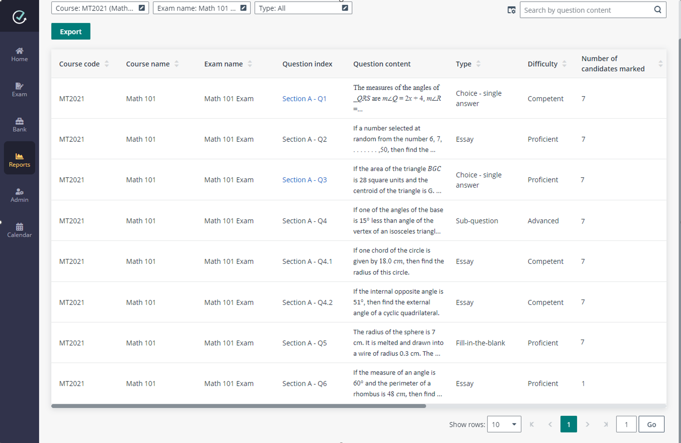Open Section A - Q1 link

click(x=304, y=98)
